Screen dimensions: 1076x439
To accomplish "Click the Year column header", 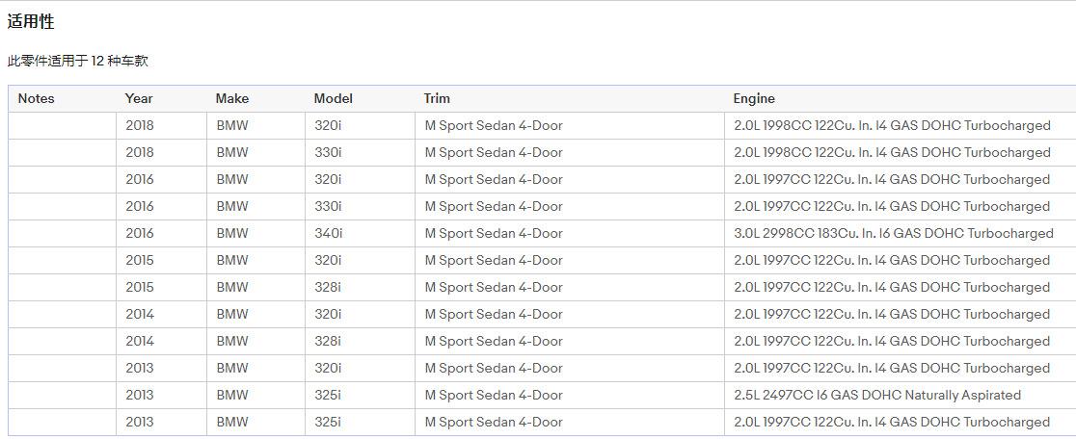I will [139, 98].
